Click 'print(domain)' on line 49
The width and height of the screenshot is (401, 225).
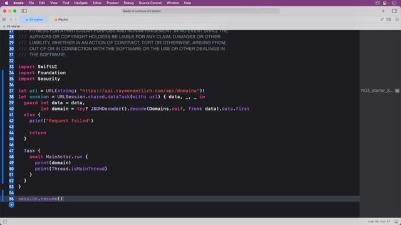point(53,162)
